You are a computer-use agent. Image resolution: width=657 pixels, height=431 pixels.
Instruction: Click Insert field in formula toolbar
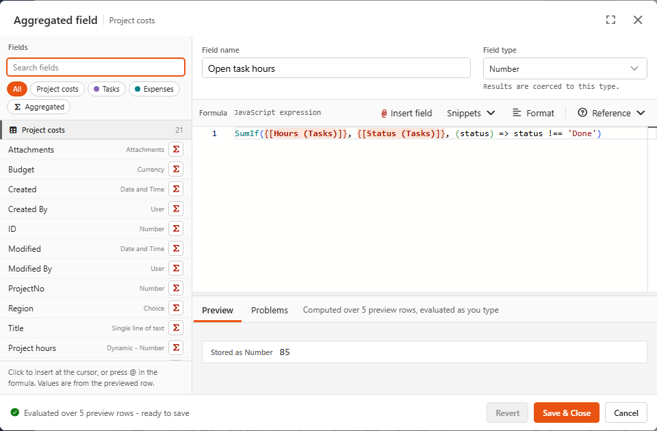click(407, 113)
